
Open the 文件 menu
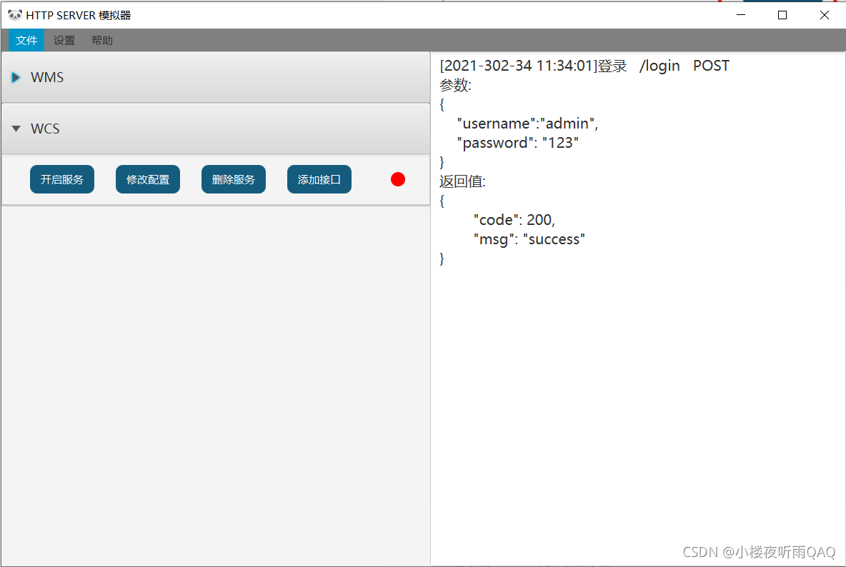[26, 41]
